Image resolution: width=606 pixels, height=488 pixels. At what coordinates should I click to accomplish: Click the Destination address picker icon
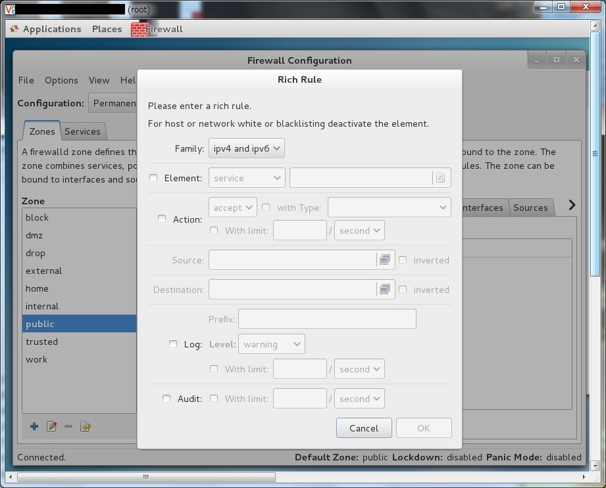coord(385,290)
